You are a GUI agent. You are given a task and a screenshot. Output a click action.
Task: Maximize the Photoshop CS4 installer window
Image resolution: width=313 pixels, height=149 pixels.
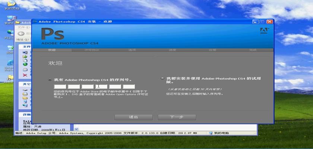click(262, 22)
